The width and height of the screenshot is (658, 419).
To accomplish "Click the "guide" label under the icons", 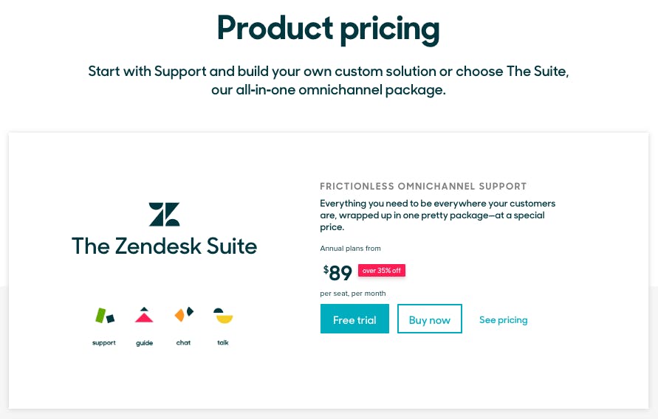I will (x=144, y=343).
